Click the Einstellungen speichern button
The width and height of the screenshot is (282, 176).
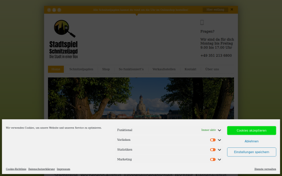pyautogui.click(x=251, y=152)
